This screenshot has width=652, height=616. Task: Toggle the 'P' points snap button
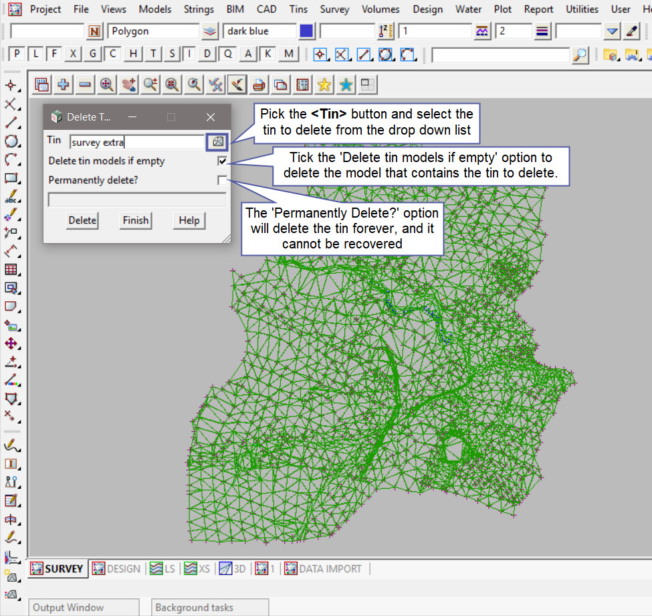[17, 55]
